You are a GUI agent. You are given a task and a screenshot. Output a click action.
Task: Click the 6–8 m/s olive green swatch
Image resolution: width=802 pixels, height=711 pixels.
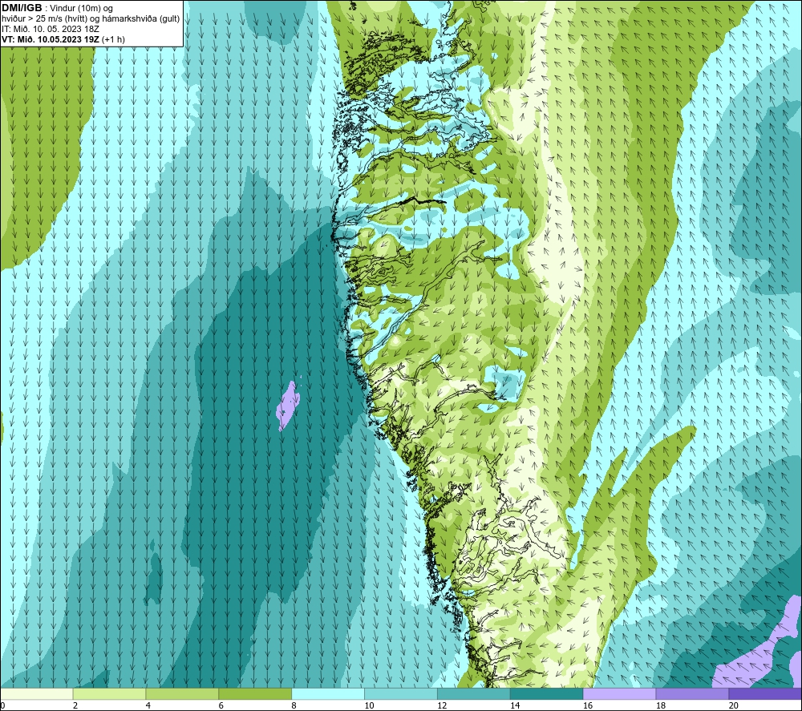(255, 693)
